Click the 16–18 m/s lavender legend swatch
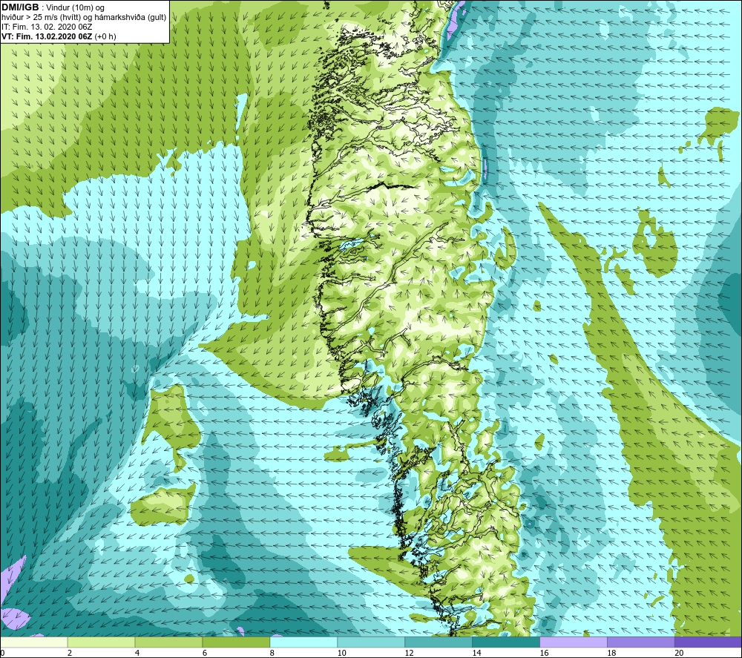 click(573, 642)
